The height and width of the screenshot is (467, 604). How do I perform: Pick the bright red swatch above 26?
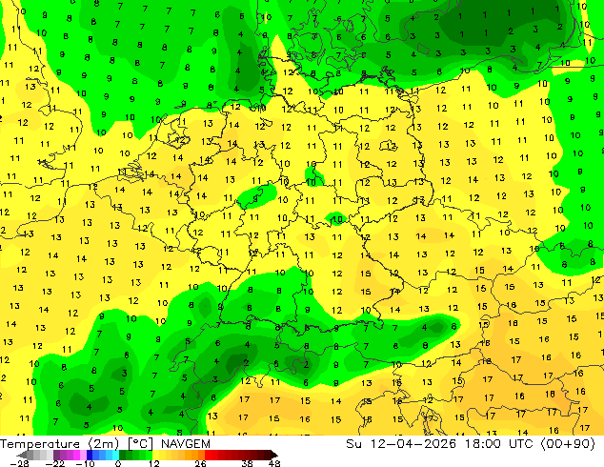click(208, 455)
